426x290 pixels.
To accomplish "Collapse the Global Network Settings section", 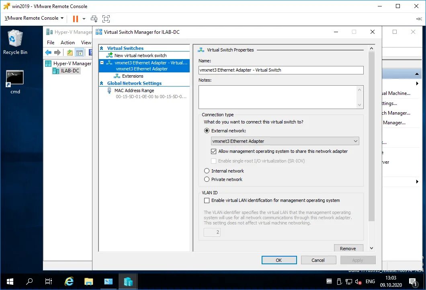I will click(102, 83).
